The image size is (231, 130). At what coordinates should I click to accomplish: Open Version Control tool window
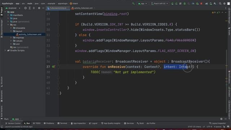click(x=13, y=123)
